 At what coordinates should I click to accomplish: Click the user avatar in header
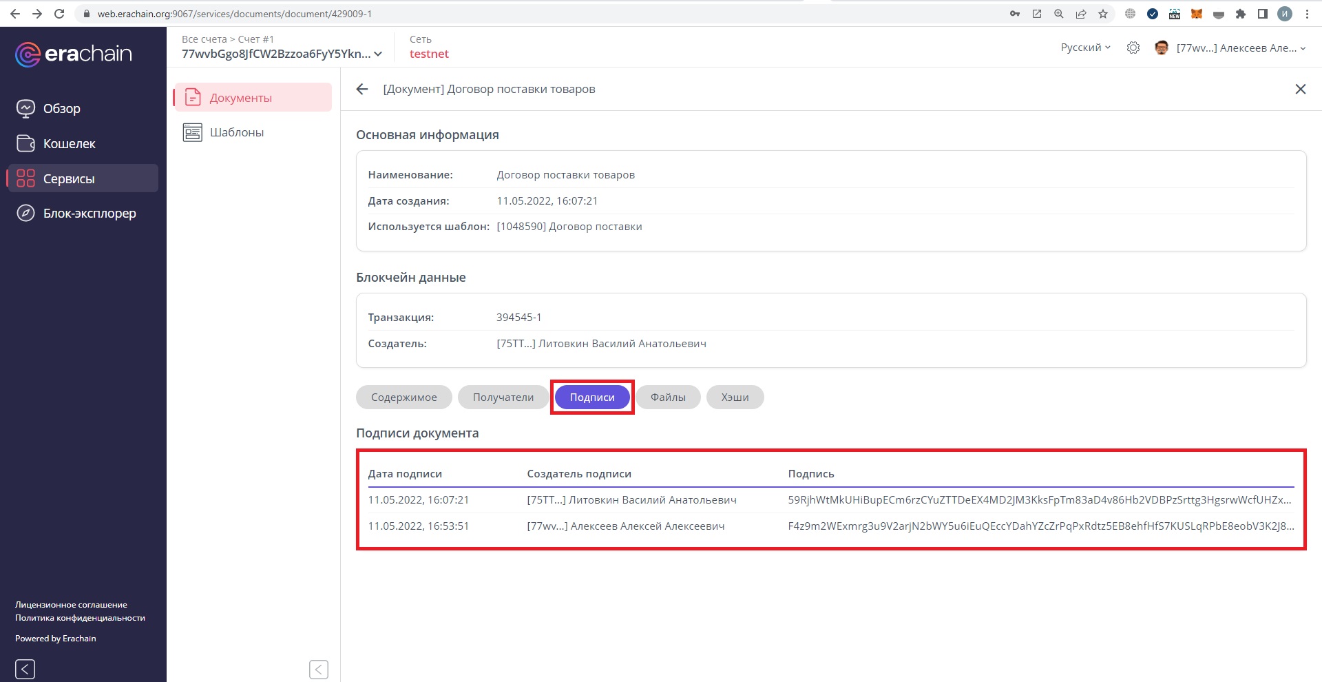[x=1162, y=48]
